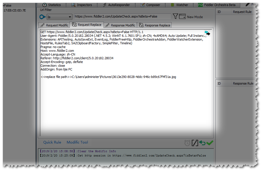
Task: Click the replace file path line
Action: pyautogui.click(x=108, y=77)
